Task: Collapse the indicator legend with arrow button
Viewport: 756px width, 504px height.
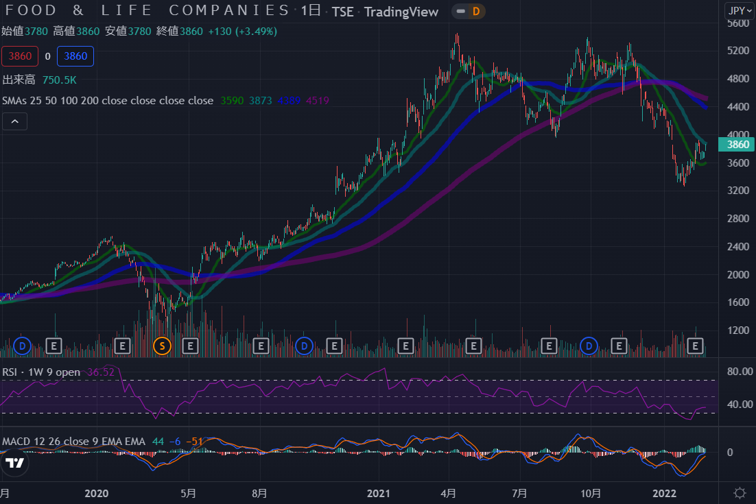Action: [x=15, y=122]
